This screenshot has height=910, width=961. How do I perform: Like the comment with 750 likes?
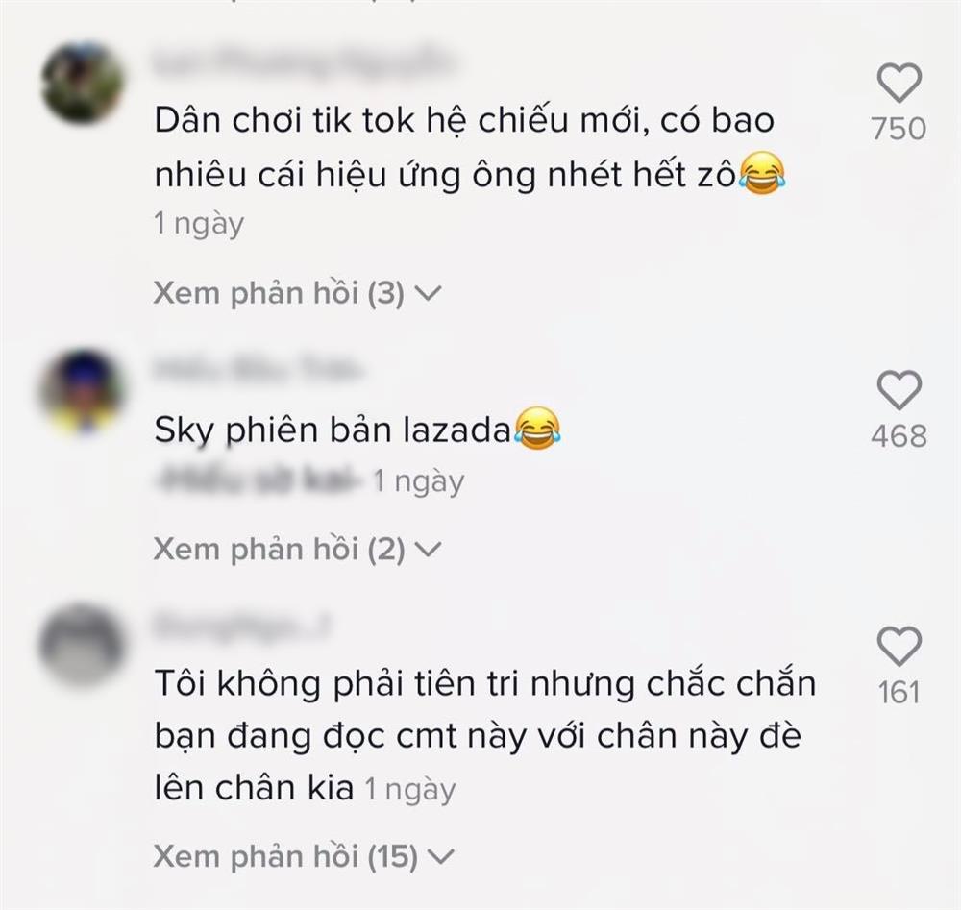tap(899, 83)
